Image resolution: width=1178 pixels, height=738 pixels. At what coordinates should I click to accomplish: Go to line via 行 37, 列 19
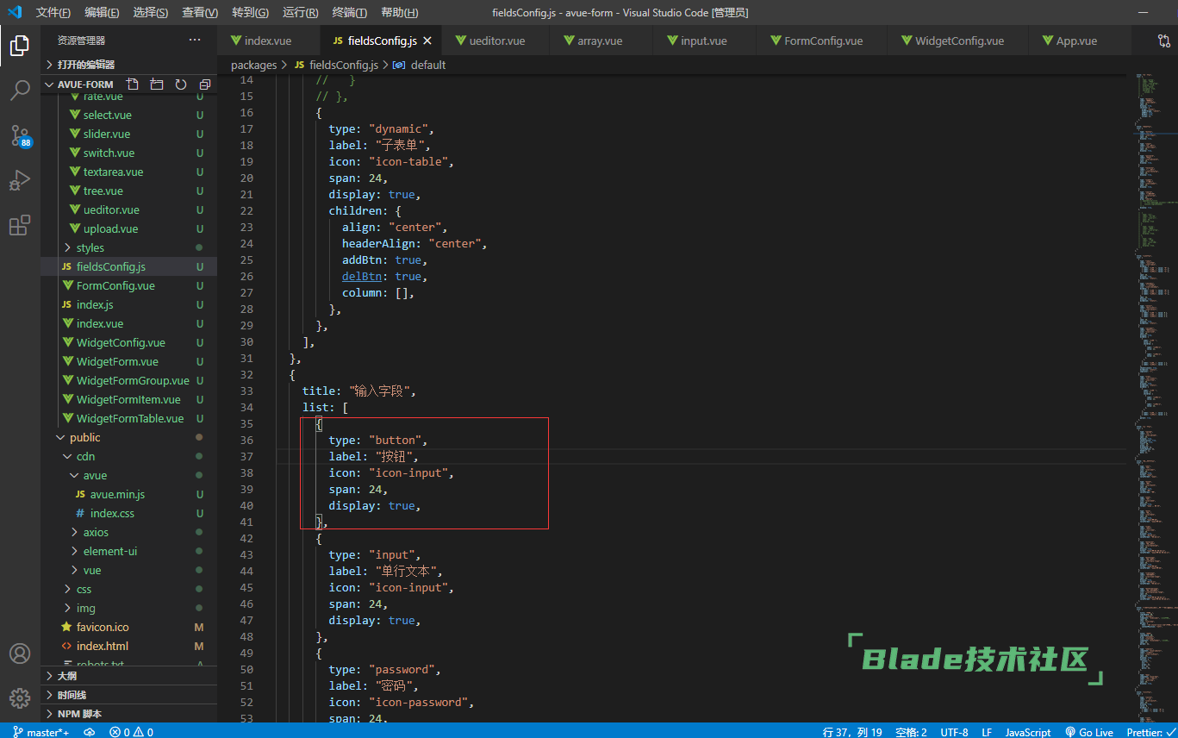852,732
